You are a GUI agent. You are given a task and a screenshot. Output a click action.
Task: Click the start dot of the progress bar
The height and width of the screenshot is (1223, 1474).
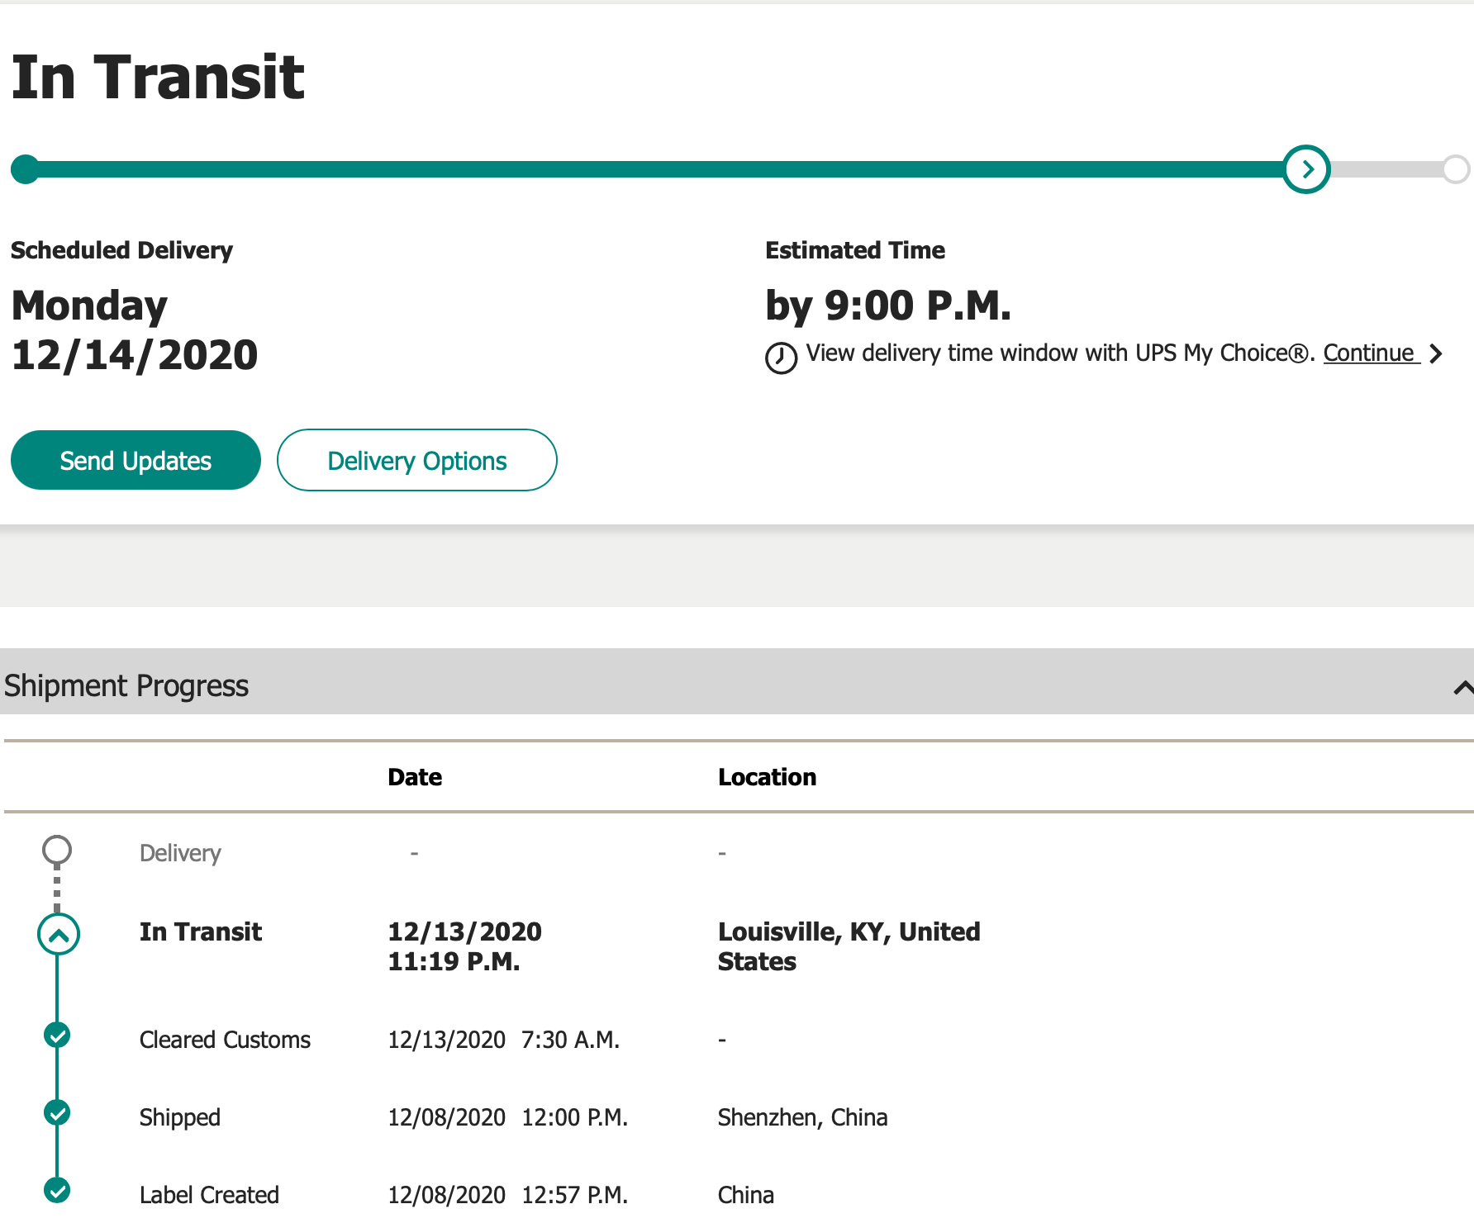[x=26, y=169]
